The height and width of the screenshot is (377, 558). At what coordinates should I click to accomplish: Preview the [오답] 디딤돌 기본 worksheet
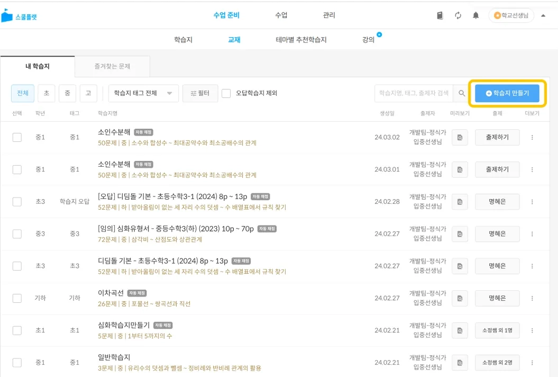coord(460,202)
